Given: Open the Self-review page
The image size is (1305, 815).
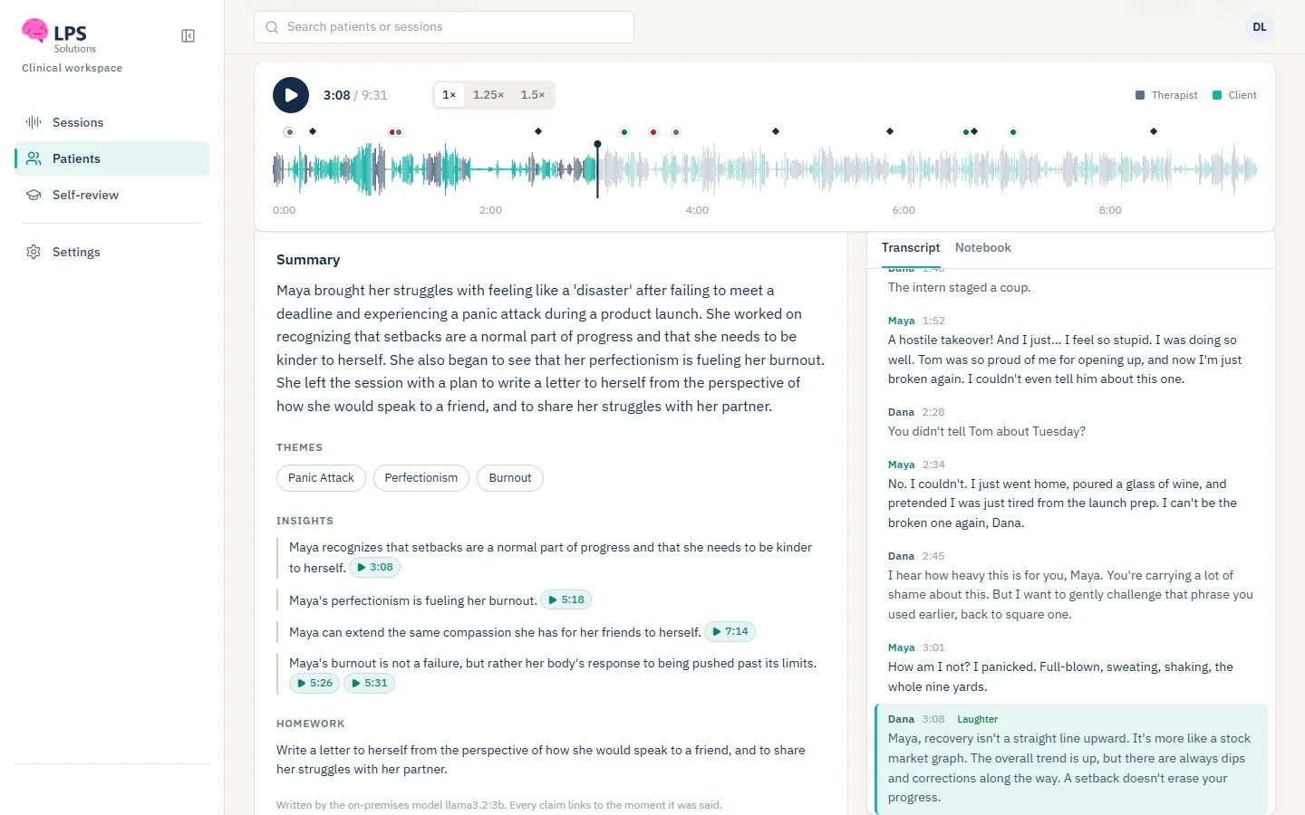Looking at the screenshot, I should tap(111, 195).
